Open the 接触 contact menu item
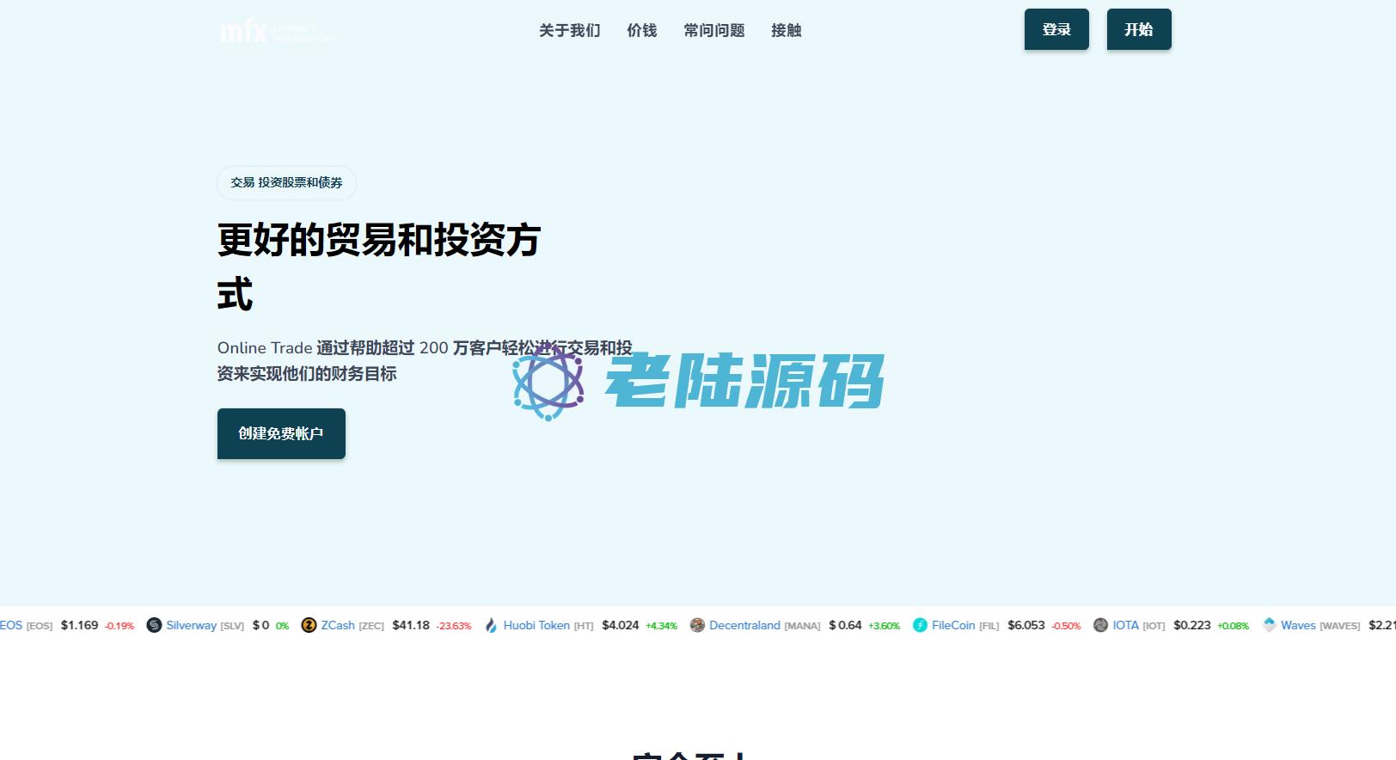Screen dimensions: 1396x760 tap(786, 31)
